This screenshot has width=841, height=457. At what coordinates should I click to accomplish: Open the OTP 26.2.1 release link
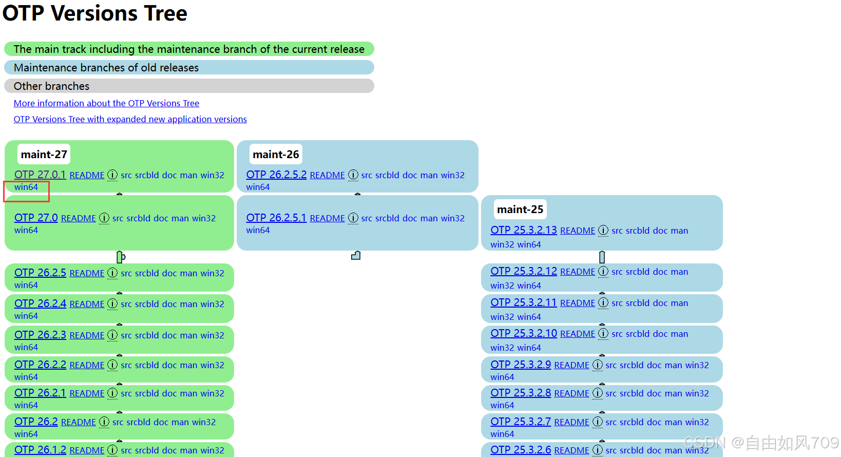point(40,393)
